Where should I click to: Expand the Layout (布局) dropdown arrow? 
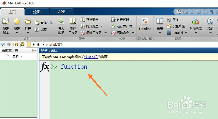pos(160,33)
